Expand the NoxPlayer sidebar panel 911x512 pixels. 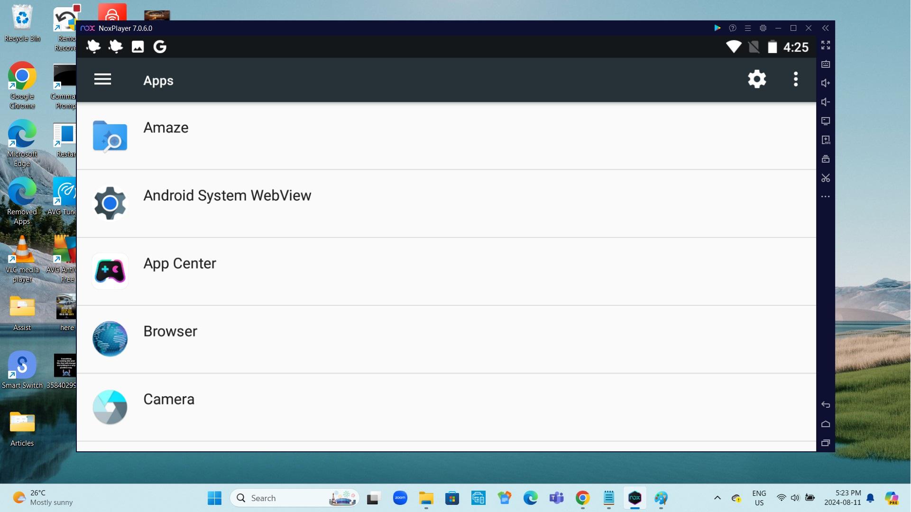click(x=826, y=27)
